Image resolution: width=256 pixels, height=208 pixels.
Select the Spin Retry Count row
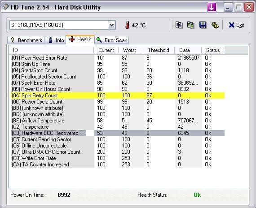point(118,95)
